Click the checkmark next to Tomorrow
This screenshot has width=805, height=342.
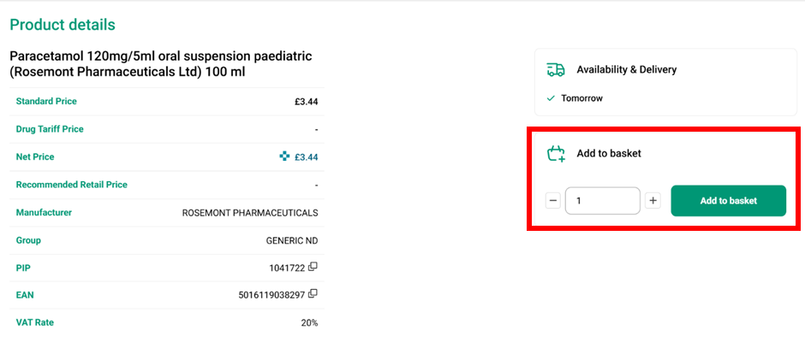(x=551, y=98)
